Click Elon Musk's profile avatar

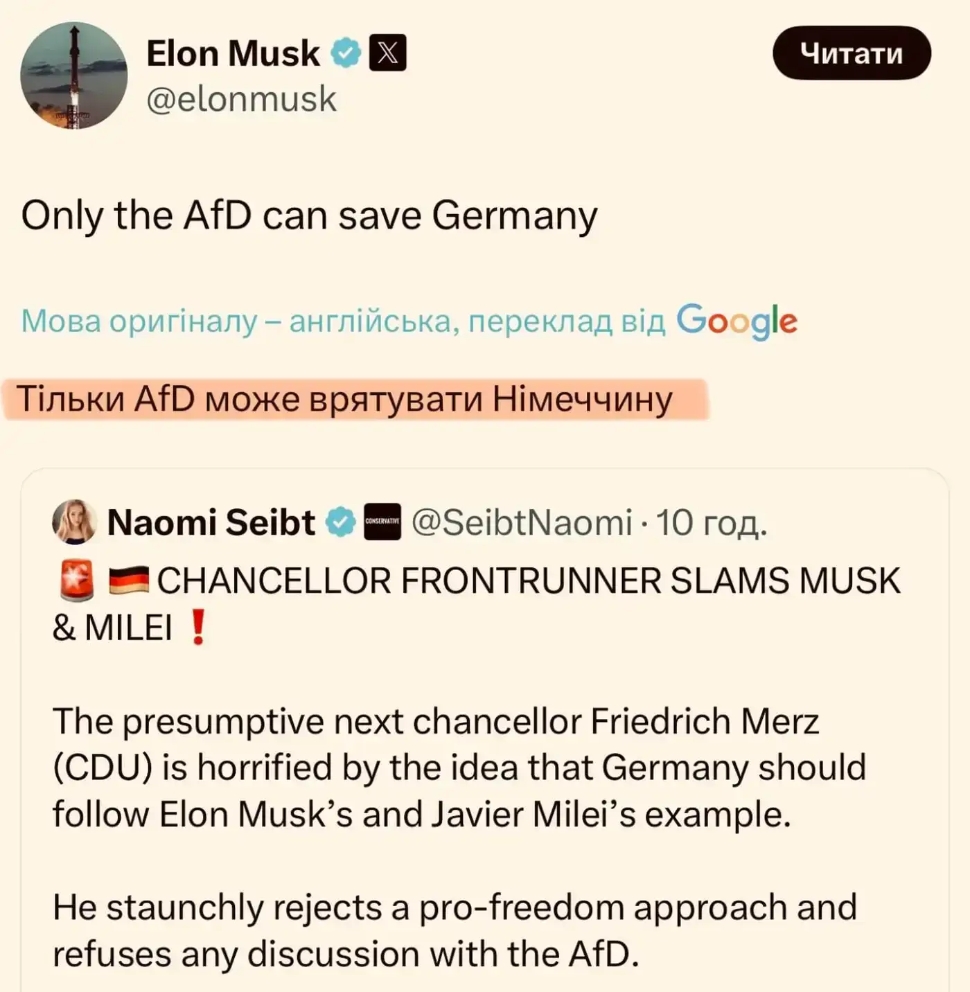click(x=74, y=76)
